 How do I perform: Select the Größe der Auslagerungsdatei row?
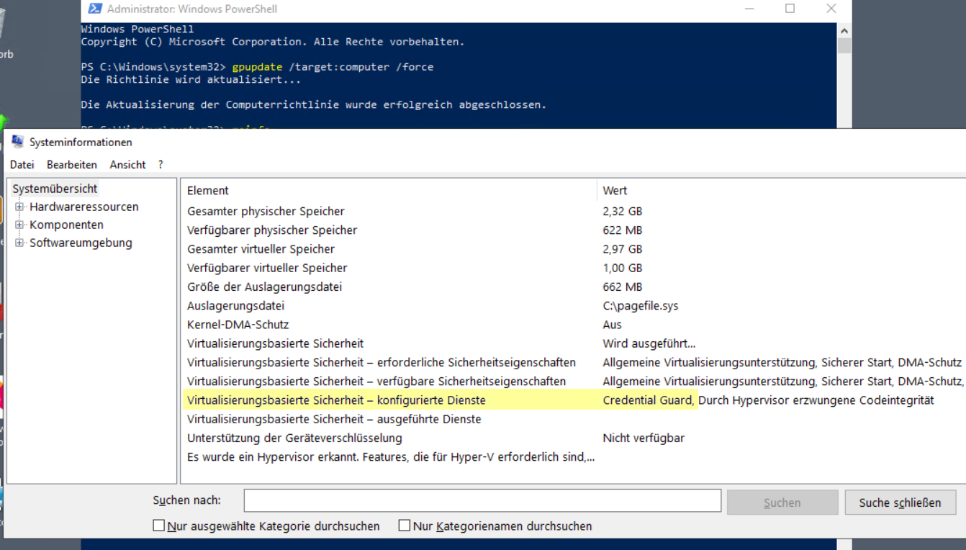pos(574,287)
